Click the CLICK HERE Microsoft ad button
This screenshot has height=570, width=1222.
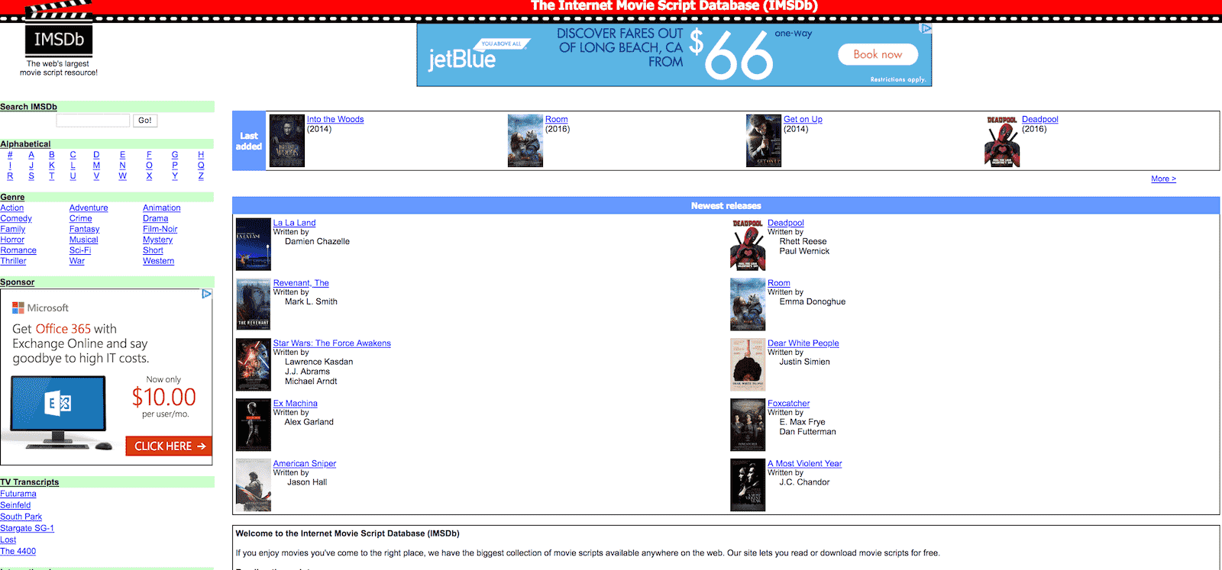169,446
